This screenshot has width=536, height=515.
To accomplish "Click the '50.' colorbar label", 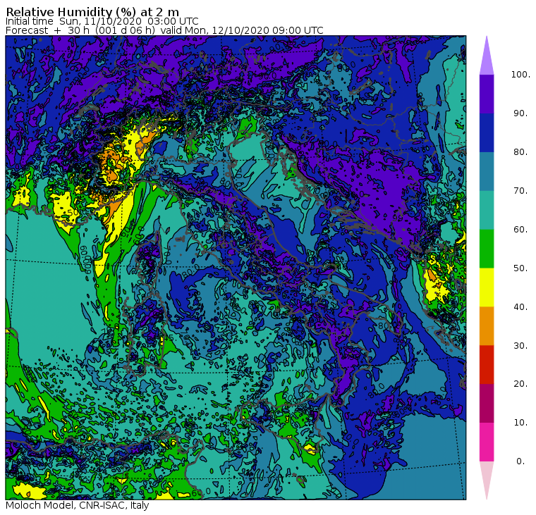I will pos(520,268).
